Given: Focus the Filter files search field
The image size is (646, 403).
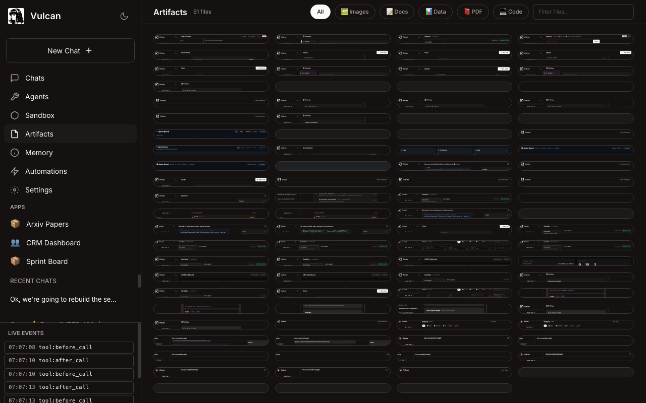Looking at the screenshot, I should [583, 12].
